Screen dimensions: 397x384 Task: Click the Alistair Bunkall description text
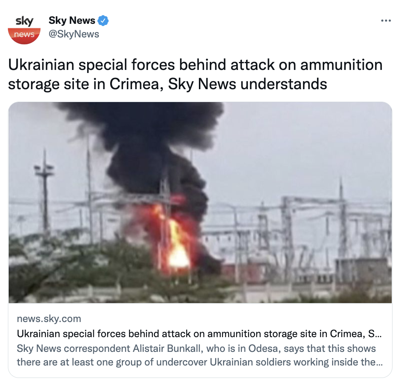pyautogui.click(x=200, y=355)
